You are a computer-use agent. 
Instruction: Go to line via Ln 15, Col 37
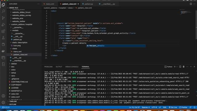(134, 107)
